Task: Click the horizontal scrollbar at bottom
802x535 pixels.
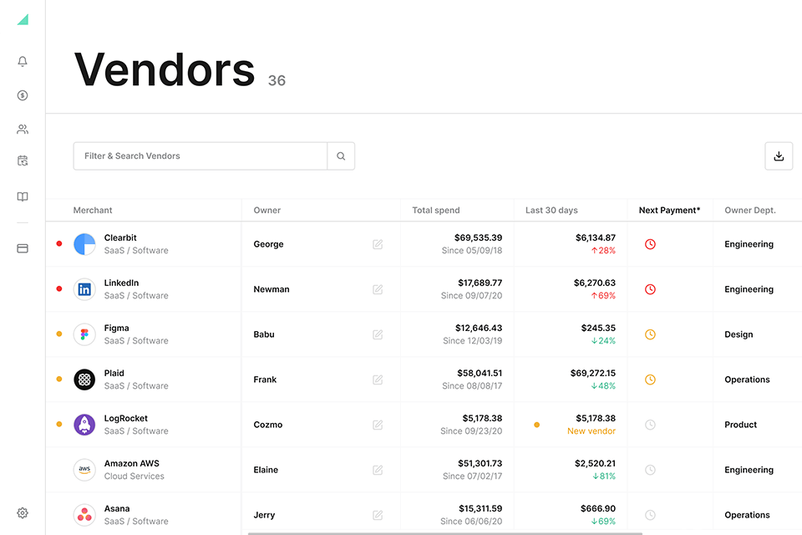Action: pyautogui.click(x=445, y=533)
